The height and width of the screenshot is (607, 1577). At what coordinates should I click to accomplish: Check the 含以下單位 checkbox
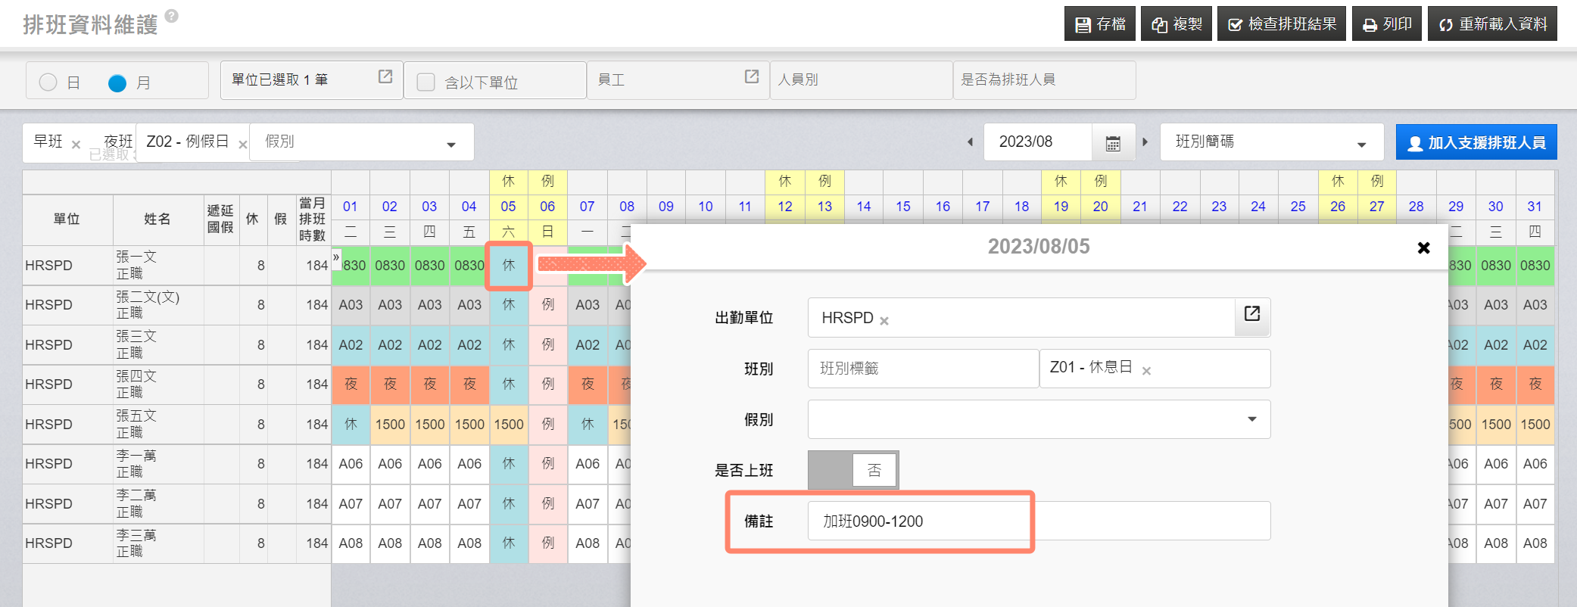coord(426,82)
